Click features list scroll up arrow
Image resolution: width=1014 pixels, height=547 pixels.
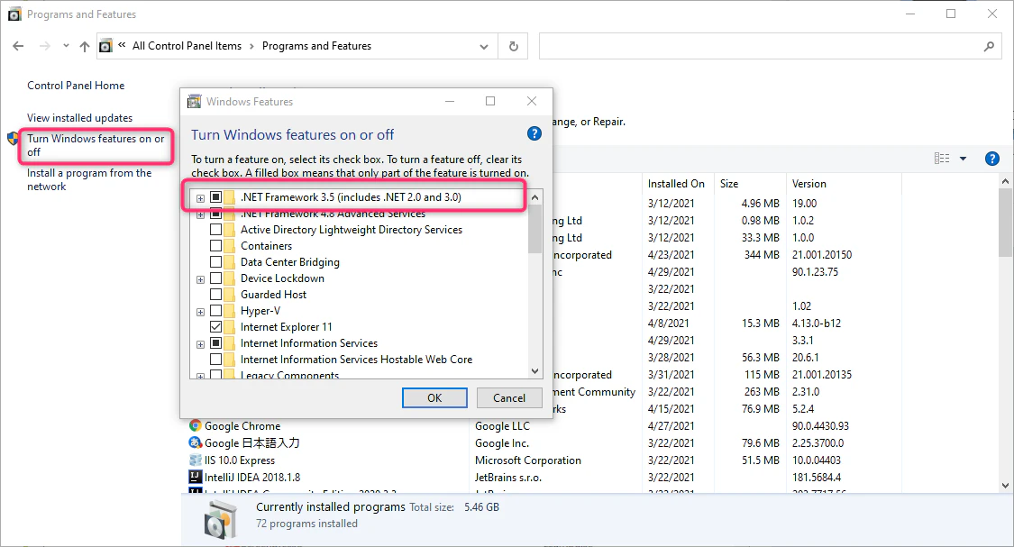[534, 197]
